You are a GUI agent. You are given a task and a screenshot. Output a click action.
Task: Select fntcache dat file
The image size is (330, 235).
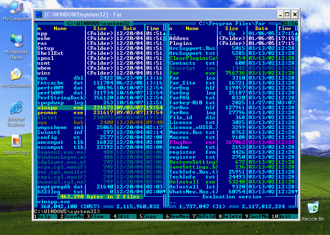coord(100,83)
